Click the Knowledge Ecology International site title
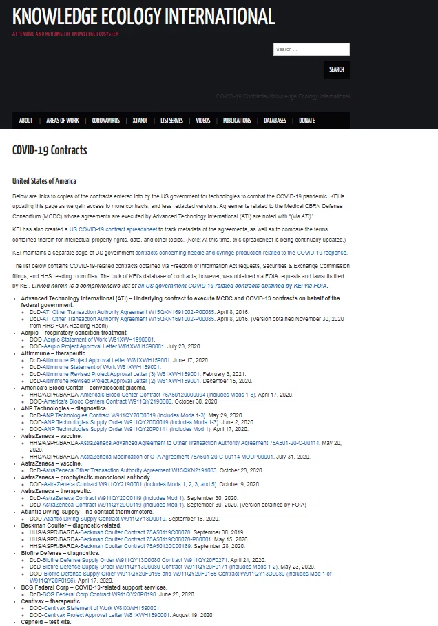This screenshot has width=438, height=626. tap(143, 17)
